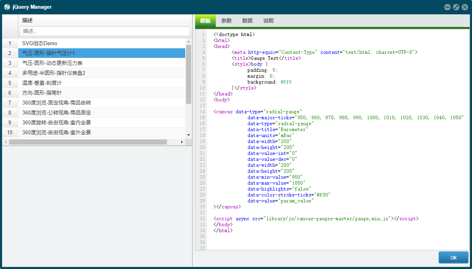Close the jQuery Manager window

pos(465,7)
